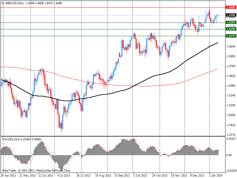The height and width of the screenshot is (178, 237).
Task: Click the 1.5200 price axis label
Action: point(231,105)
